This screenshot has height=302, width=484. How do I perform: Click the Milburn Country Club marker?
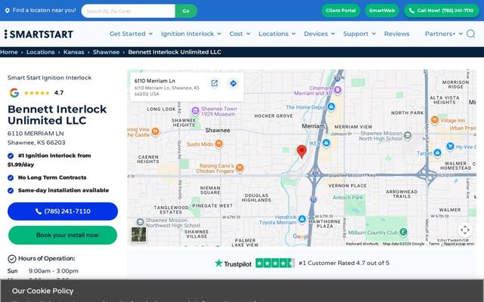point(403,232)
